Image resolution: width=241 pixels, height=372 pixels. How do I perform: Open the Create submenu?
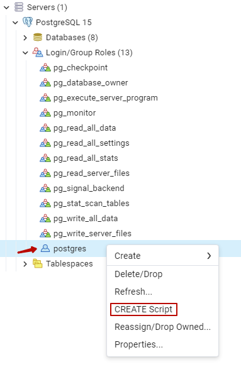click(x=162, y=256)
